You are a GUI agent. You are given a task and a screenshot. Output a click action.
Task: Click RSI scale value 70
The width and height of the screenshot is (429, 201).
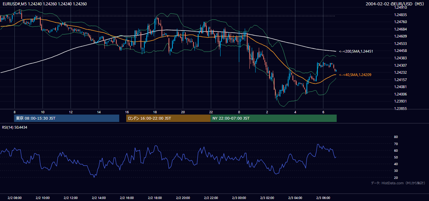pos(396,144)
